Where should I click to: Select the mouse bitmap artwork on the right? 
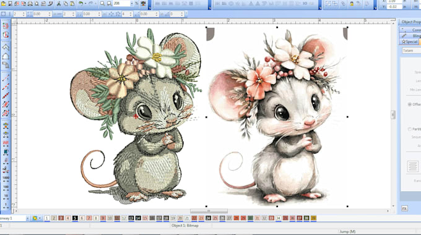click(277, 117)
